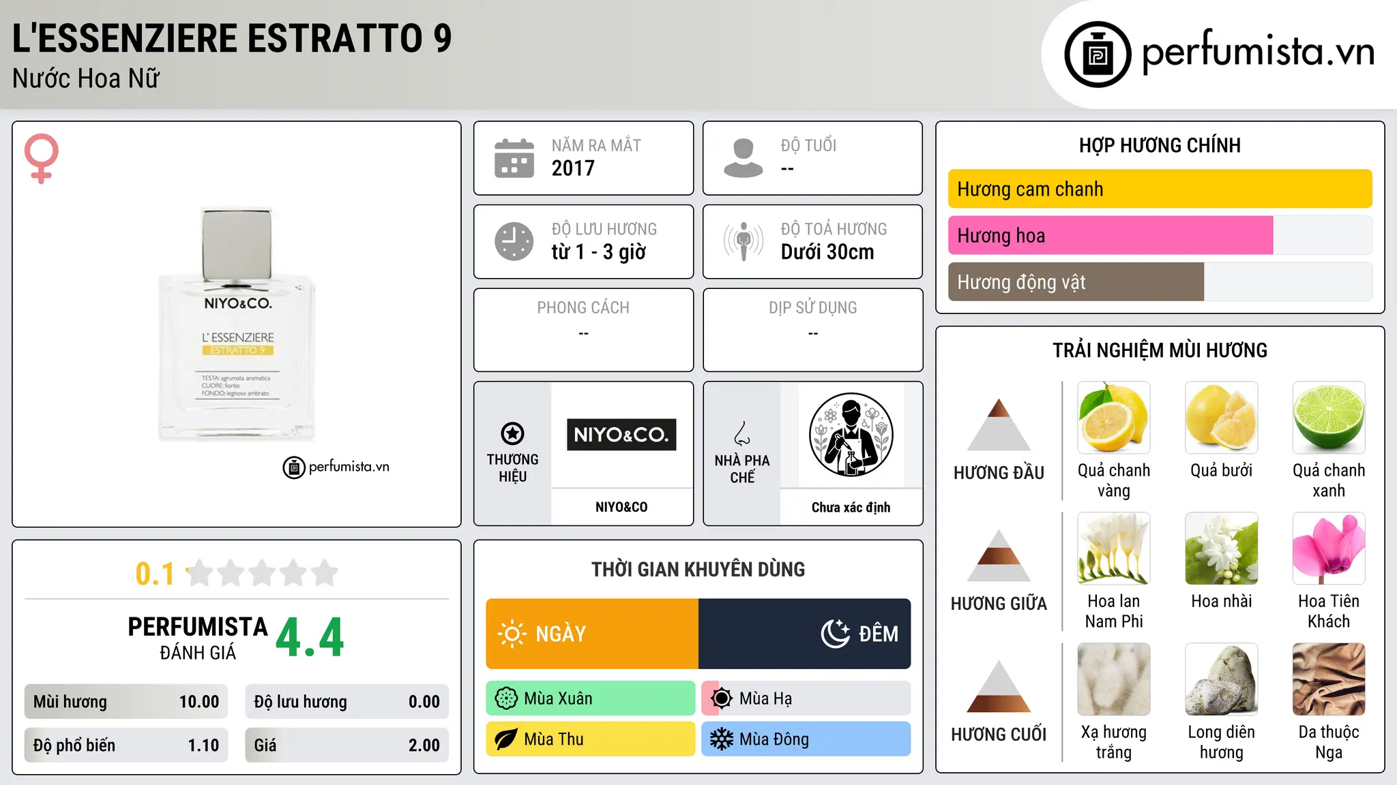This screenshot has height=785, width=1397.
Task: Click the flower icon for Mùa Xuân
Action: (506, 698)
